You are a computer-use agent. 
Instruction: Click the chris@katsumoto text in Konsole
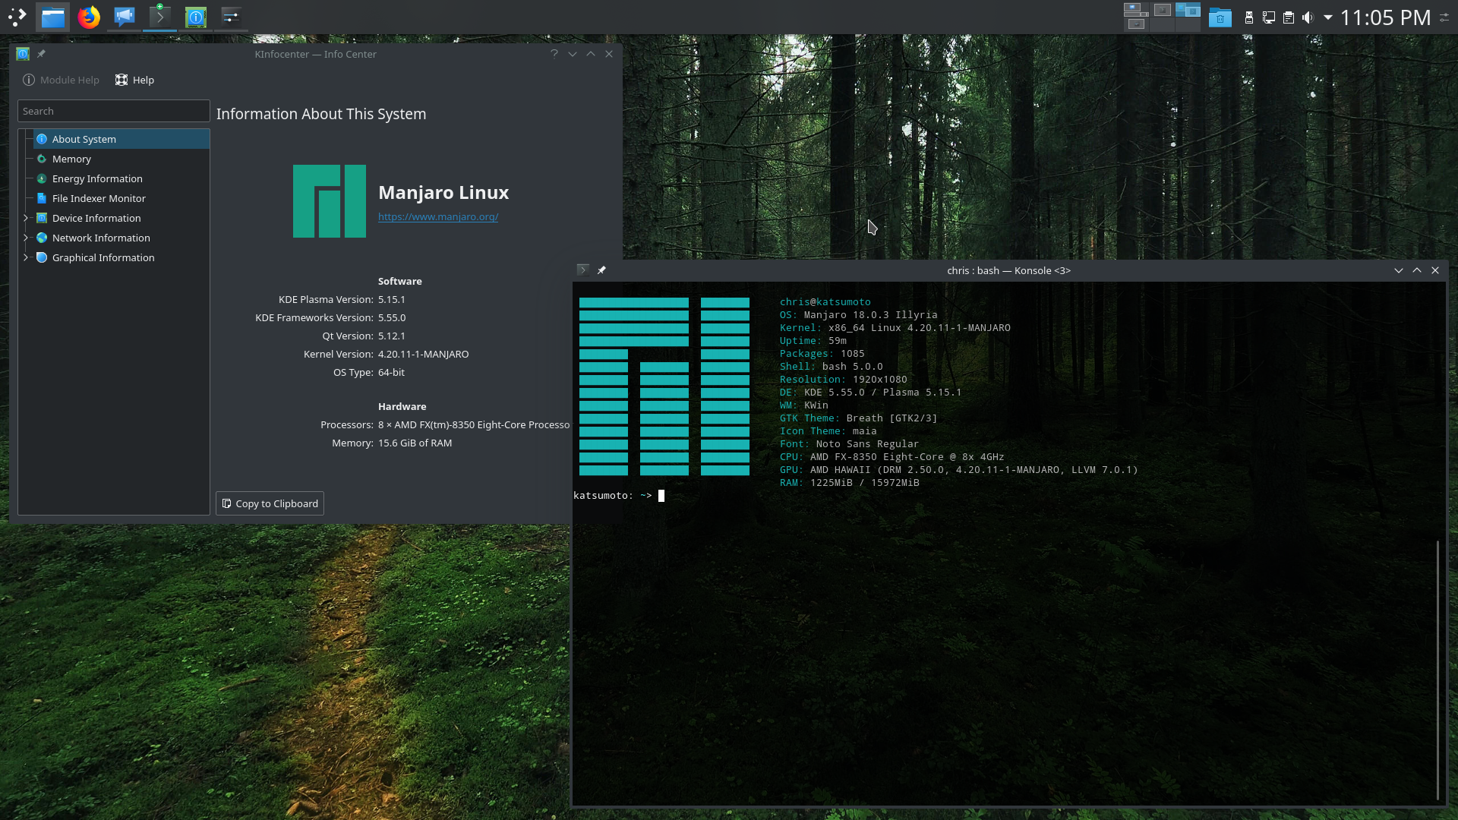click(825, 302)
